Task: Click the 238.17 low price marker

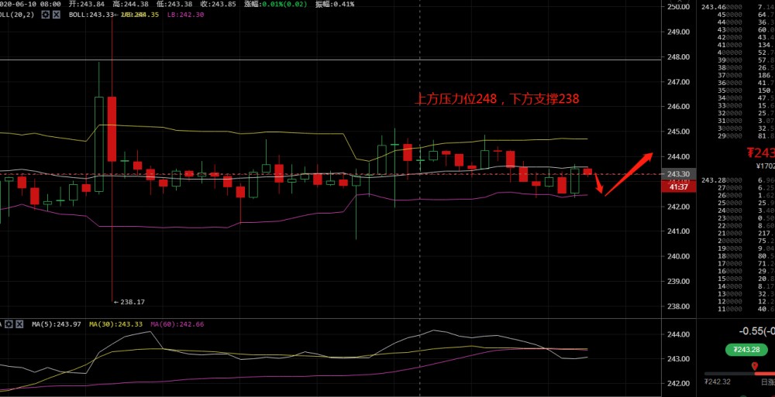Action: point(131,302)
